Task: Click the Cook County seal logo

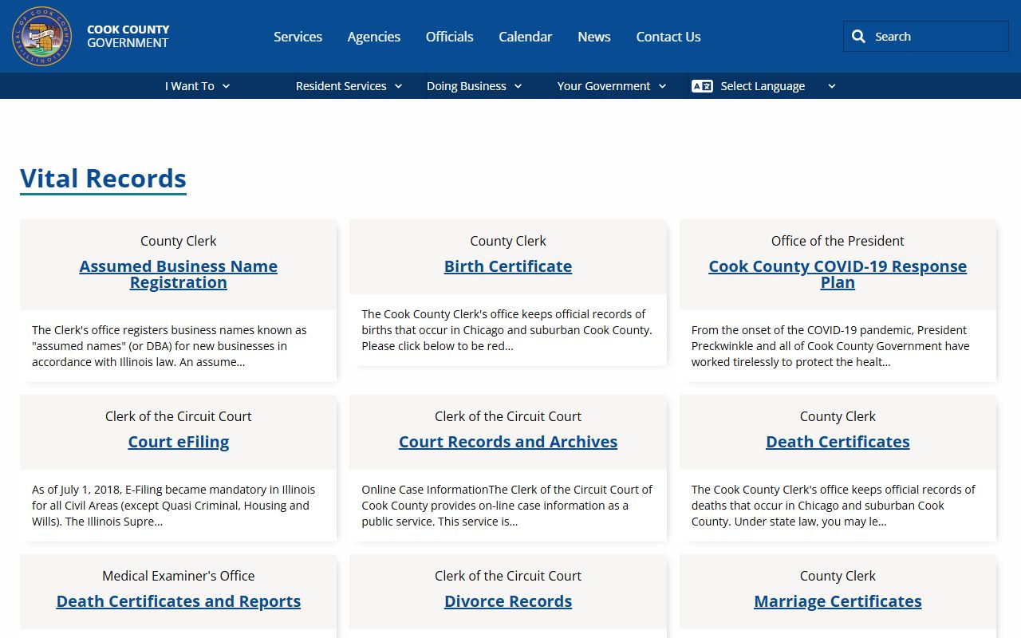Action: click(41, 37)
